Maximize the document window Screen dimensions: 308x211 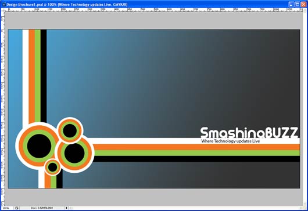298,4
